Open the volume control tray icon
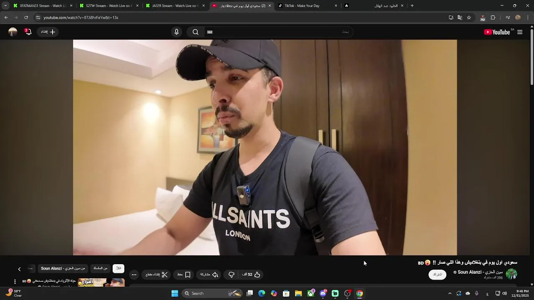Image resolution: width=534 pixels, height=300 pixels. click(x=505, y=293)
